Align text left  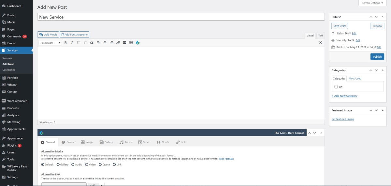coord(98,43)
